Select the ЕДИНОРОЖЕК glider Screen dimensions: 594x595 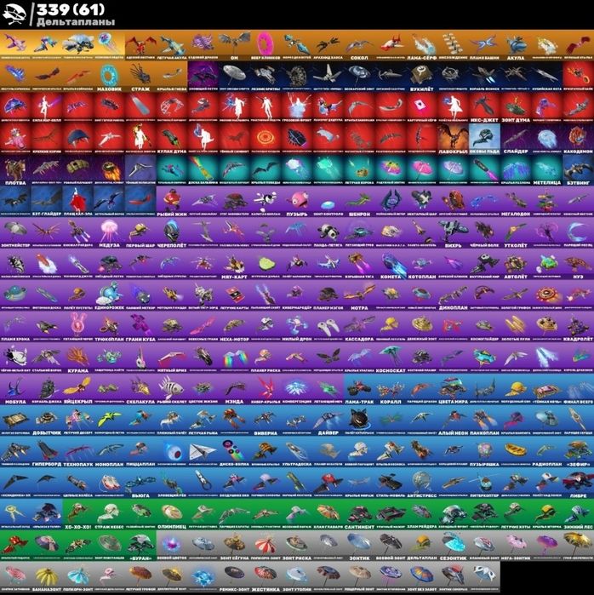point(109,295)
